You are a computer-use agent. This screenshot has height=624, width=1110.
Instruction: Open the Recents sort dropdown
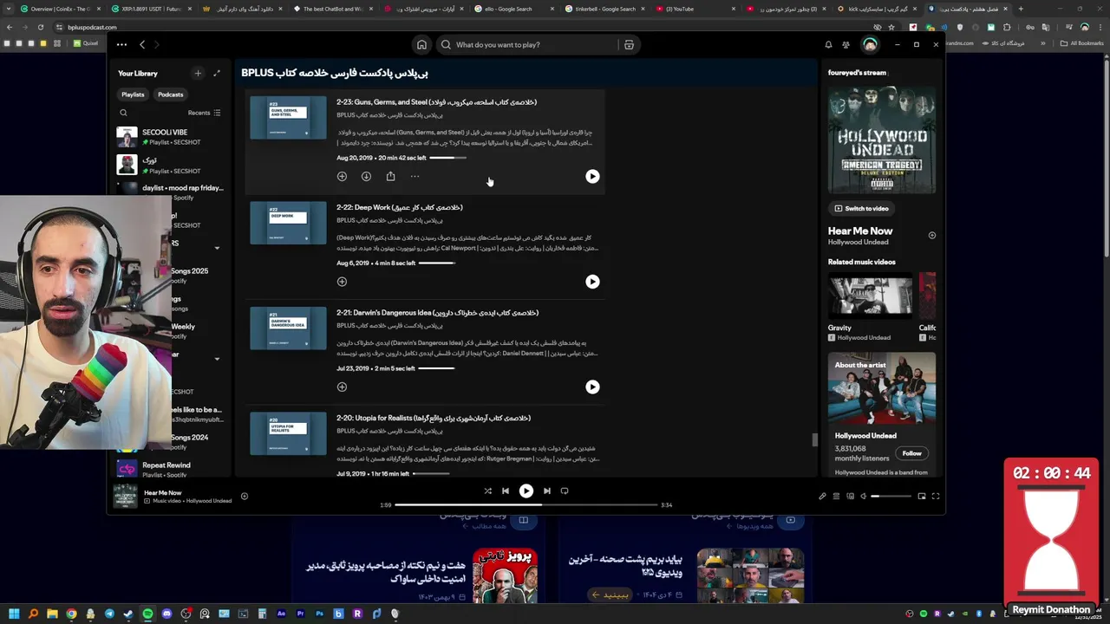[x=205, y=113]
